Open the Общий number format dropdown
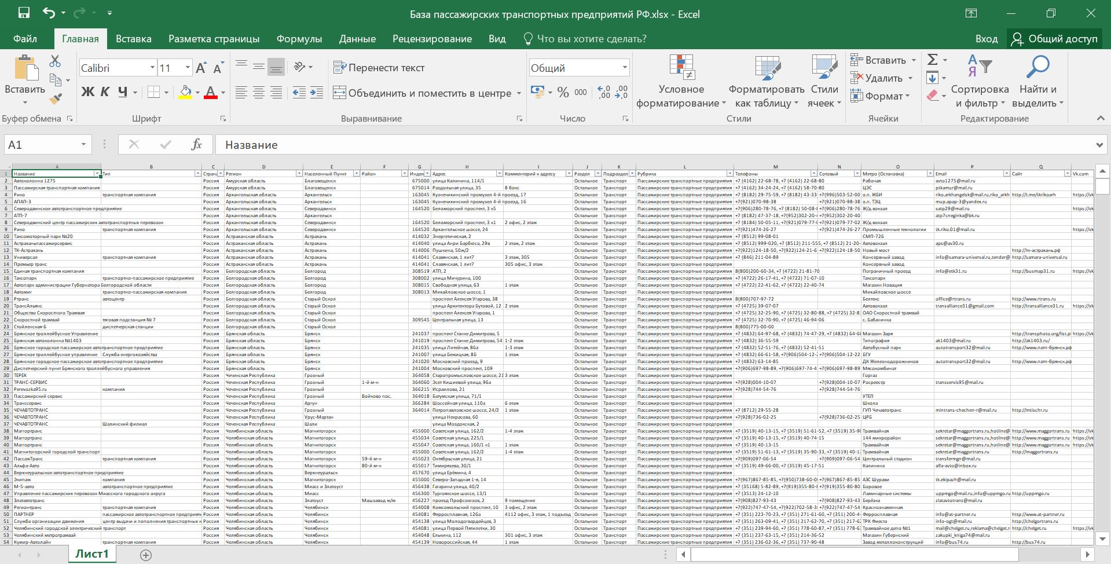 [x=624, y=68]
